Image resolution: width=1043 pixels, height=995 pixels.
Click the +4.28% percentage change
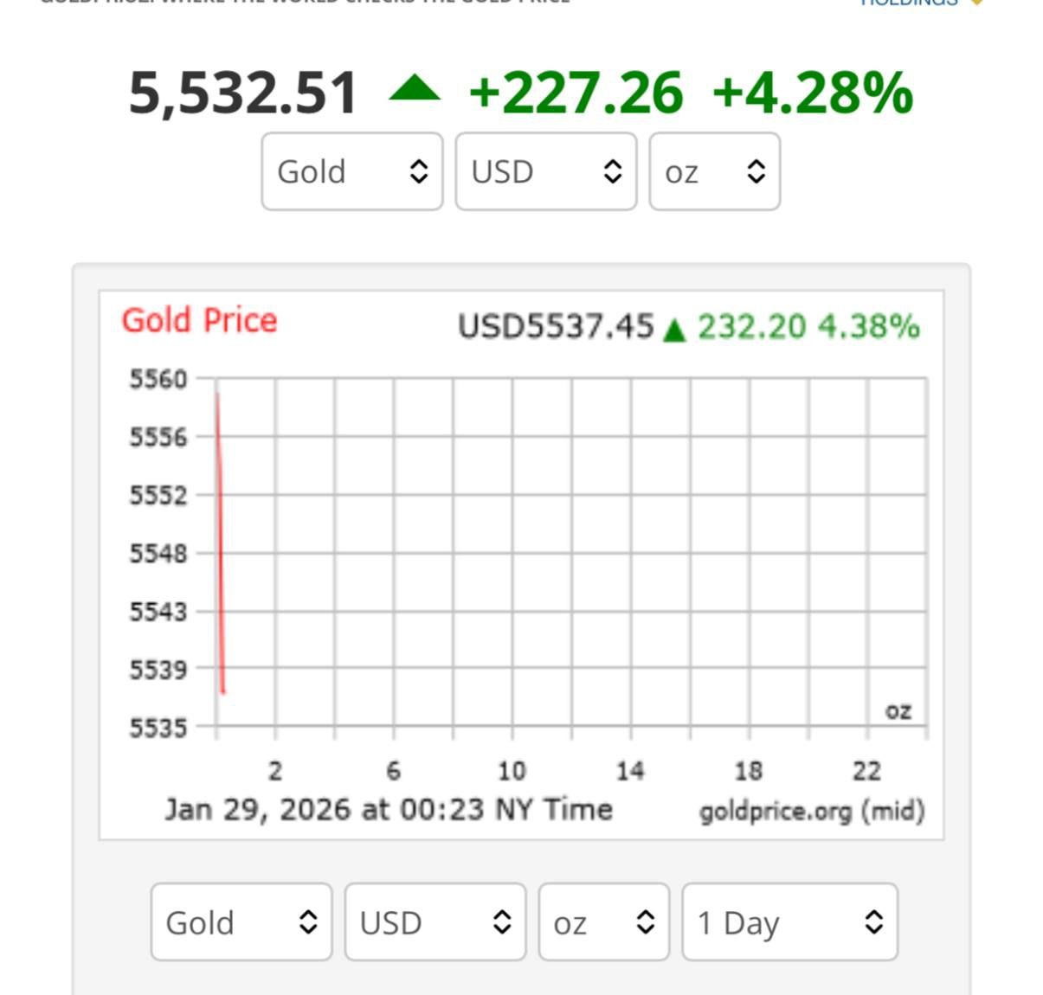(813, 93)
